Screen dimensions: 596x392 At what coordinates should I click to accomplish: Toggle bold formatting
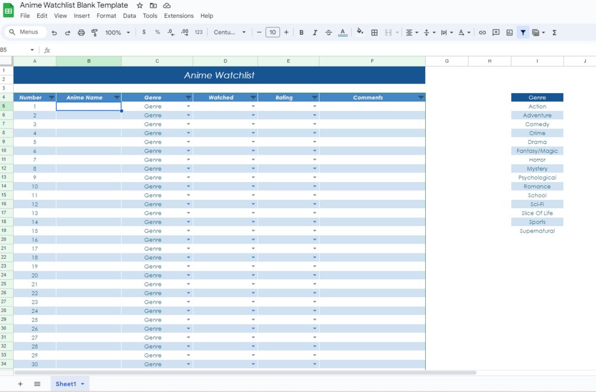[301, 33]
